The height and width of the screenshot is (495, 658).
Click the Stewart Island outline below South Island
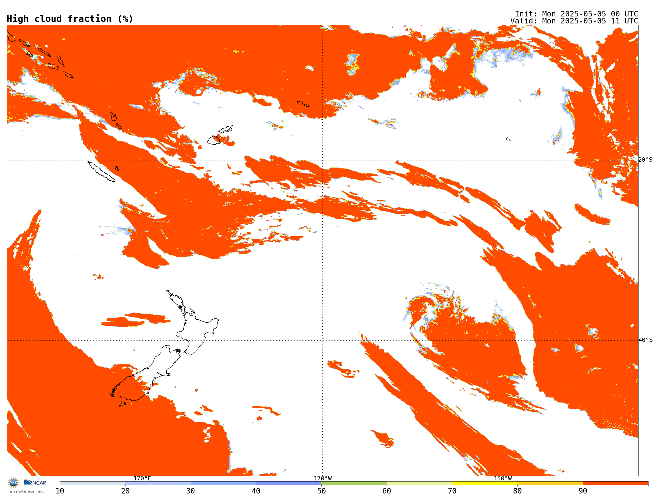coord(122,404)
